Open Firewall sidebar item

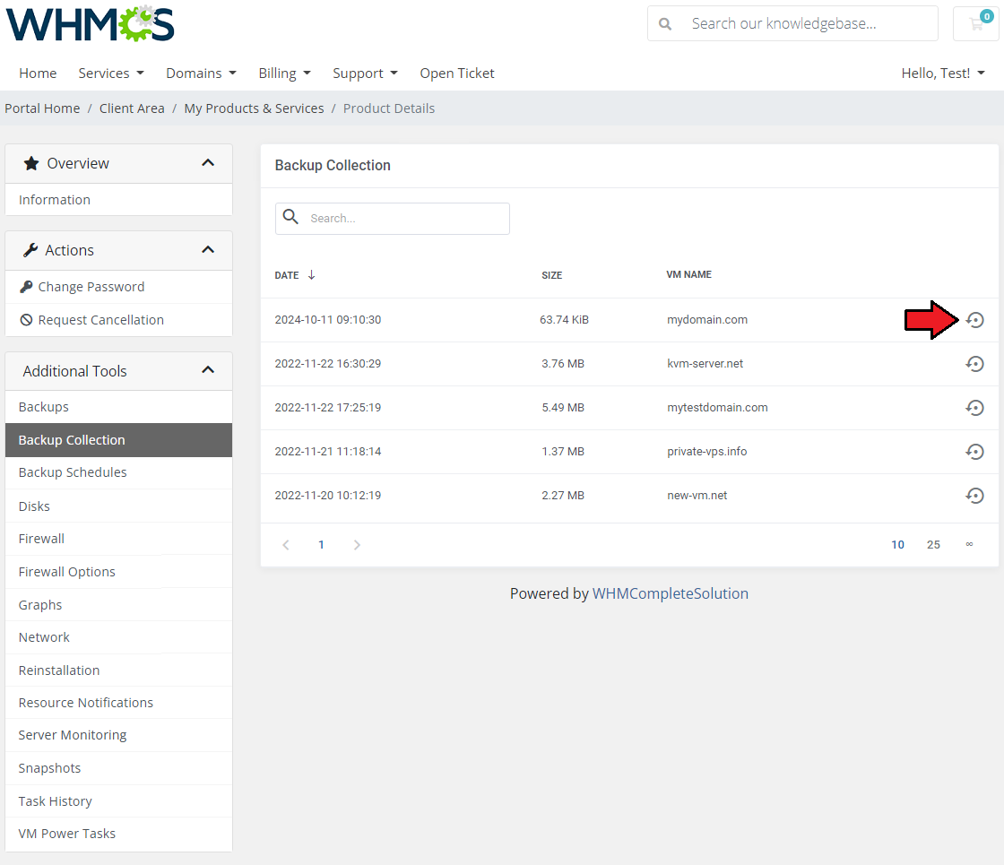pos(118,539)
